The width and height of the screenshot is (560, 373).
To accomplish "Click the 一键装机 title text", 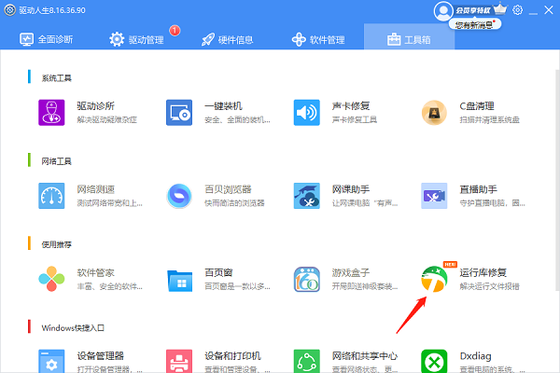I will pyautogui.click(x=223, y=106).
